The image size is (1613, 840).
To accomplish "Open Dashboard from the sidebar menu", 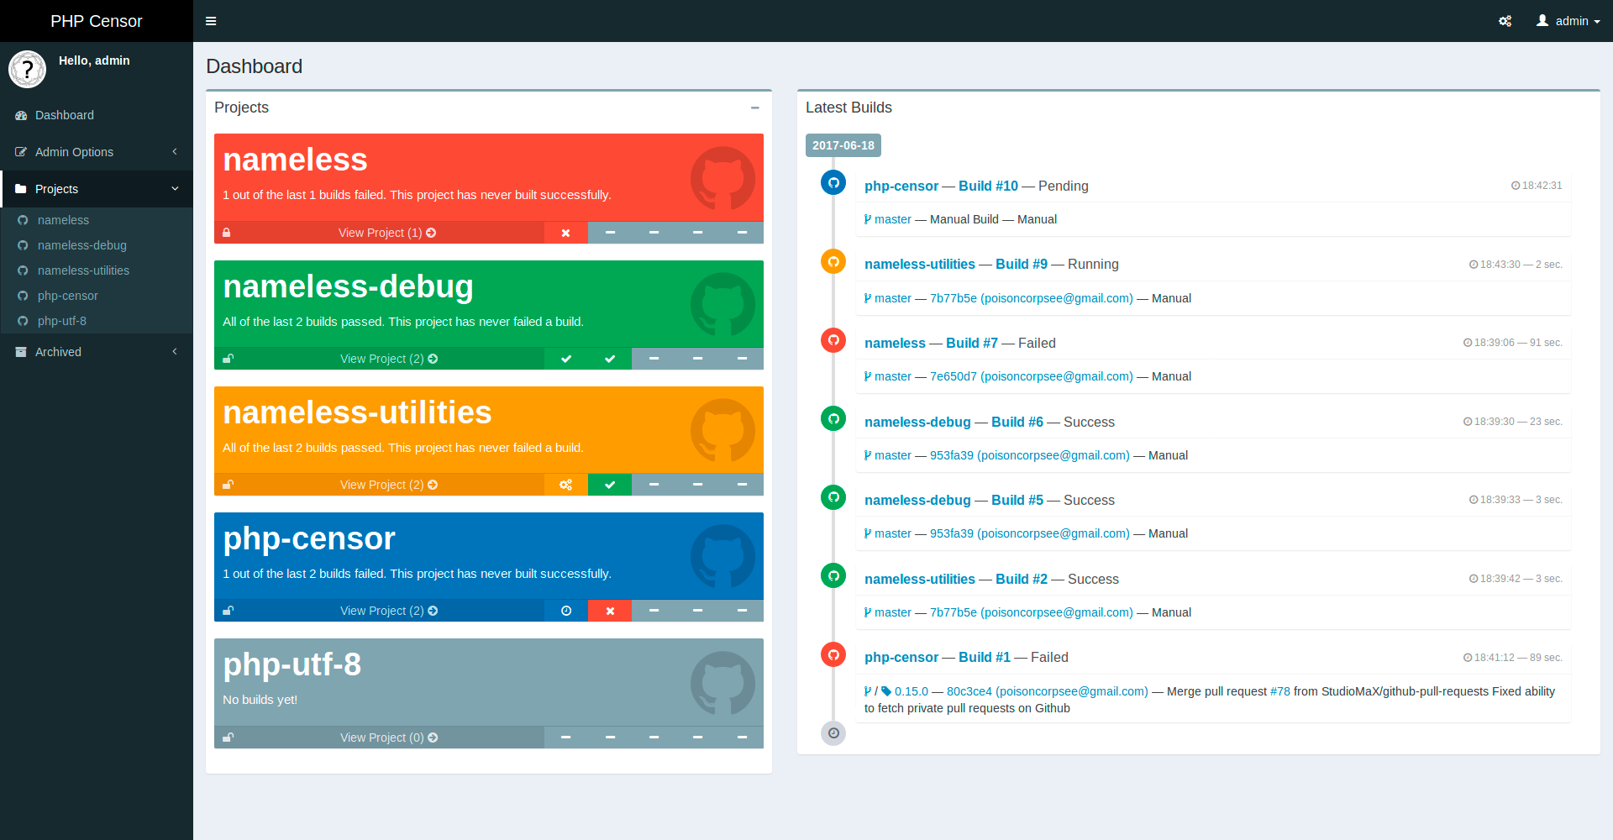I will coord(64,115).
